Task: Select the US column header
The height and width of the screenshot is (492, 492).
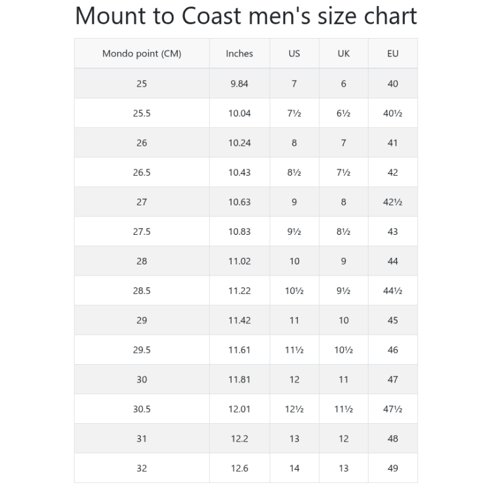Action: point(294,54)
